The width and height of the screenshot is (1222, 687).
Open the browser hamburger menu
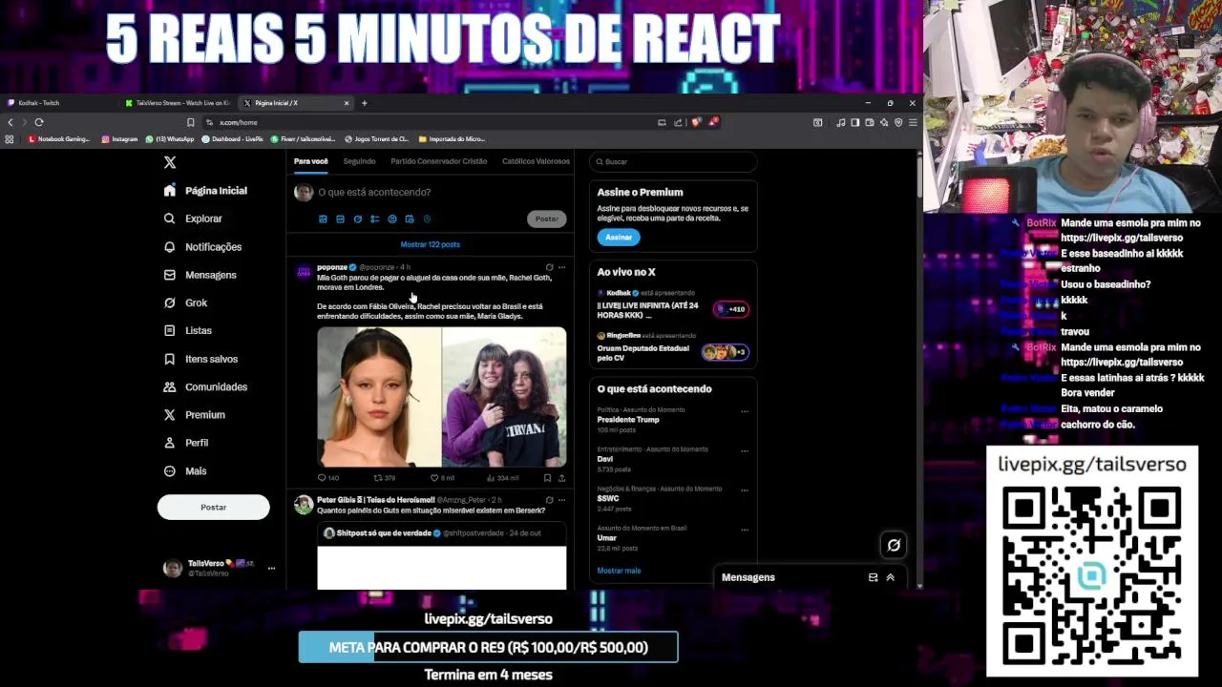point(913,122)
